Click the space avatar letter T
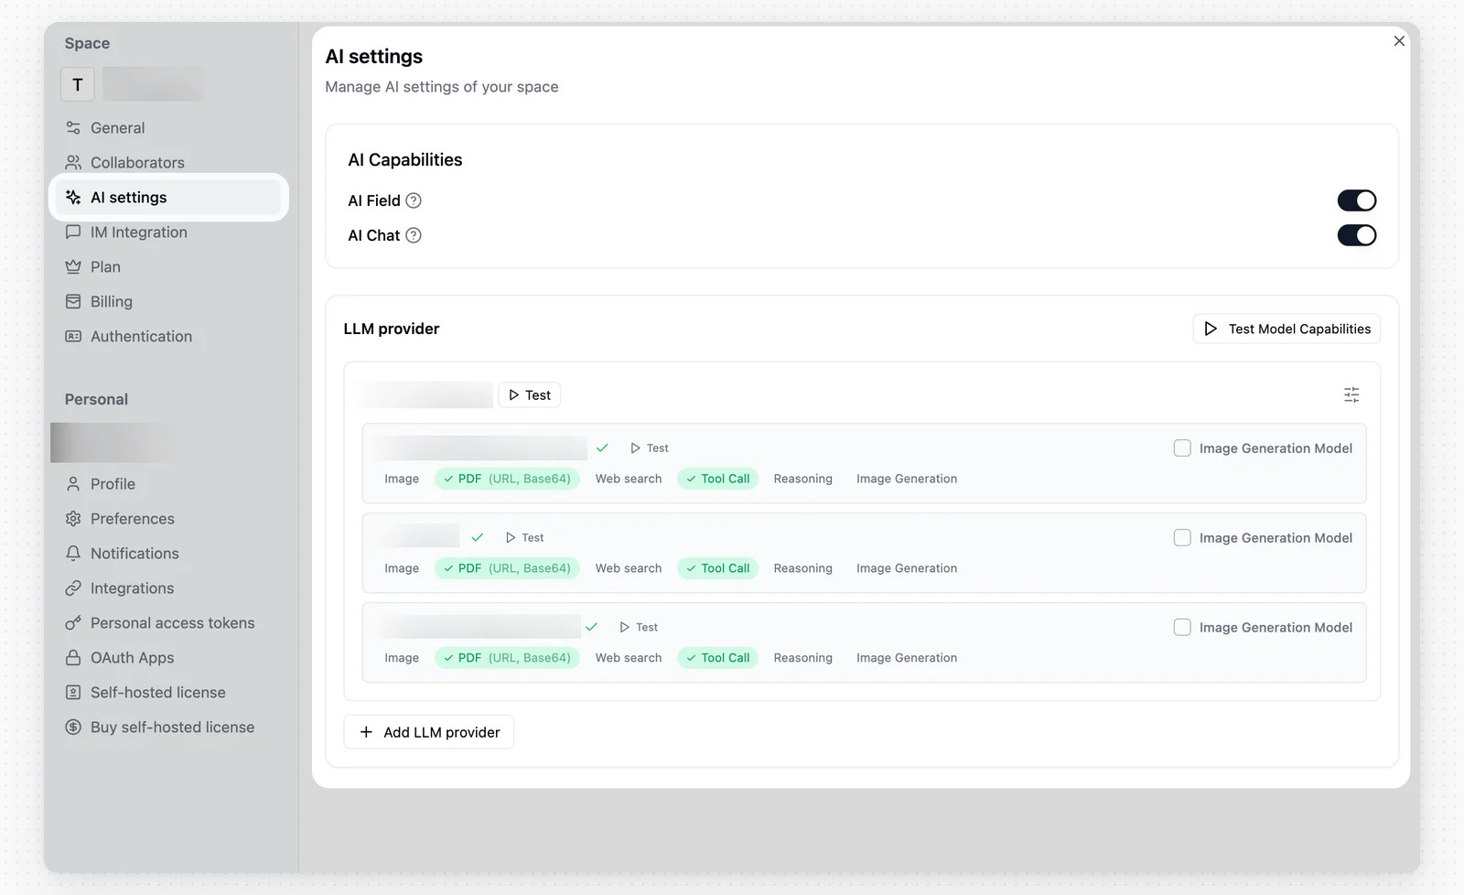This screenshot has width=1464, height=895. coord(78,84)
